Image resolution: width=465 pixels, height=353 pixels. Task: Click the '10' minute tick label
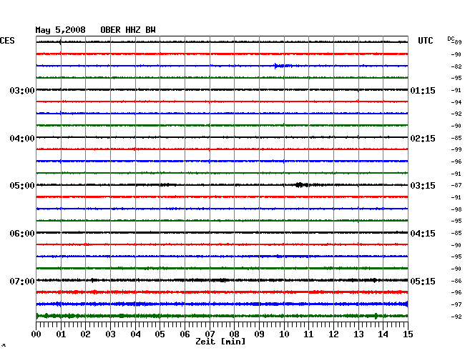(284, 334)
